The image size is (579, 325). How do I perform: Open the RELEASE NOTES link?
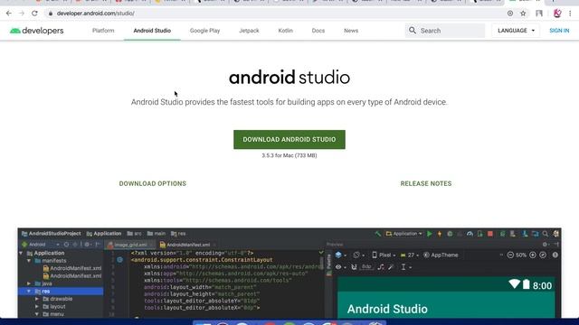click(426, 183)
